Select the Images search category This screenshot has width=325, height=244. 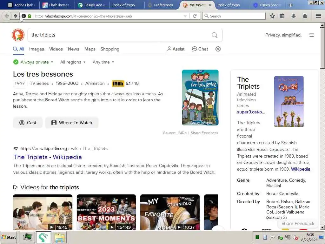coord(36,49)
